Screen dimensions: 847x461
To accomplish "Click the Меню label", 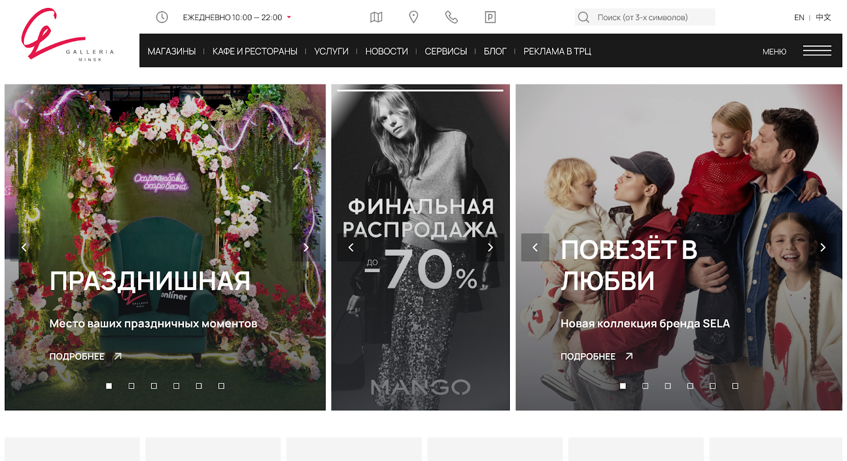I will click(774, 51).
